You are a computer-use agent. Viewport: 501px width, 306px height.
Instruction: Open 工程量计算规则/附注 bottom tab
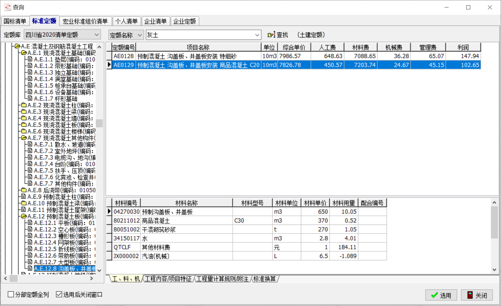222,279
